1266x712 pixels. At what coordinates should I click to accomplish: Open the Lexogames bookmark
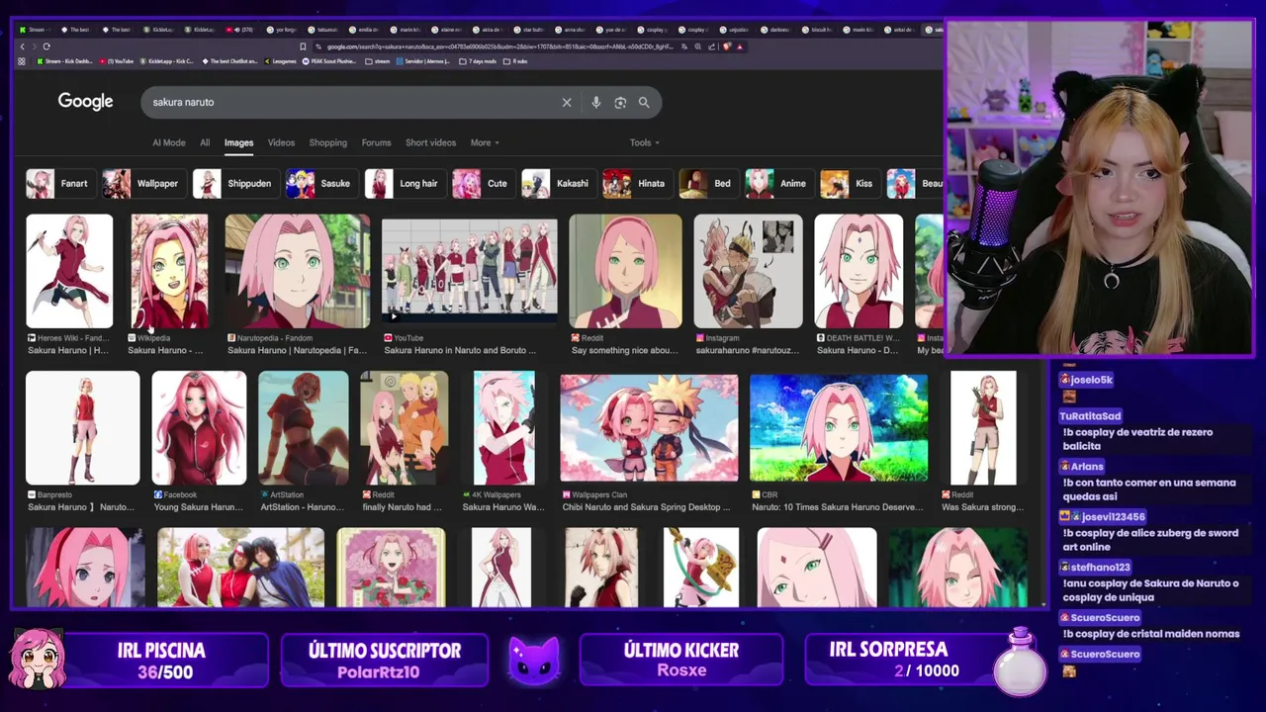(x=279, y=61)
